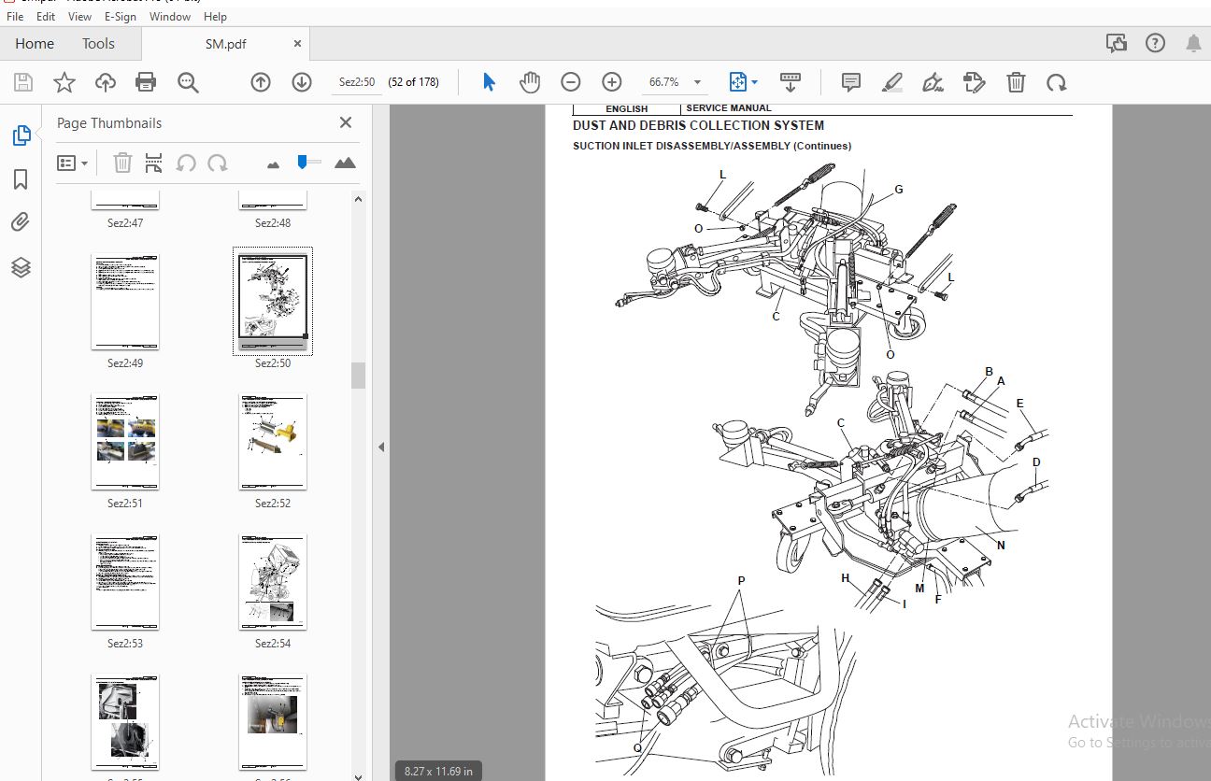This screenshot has height=781, width=1211.
Task: Add a sticky note comment
Action: (x=851, y=82)
